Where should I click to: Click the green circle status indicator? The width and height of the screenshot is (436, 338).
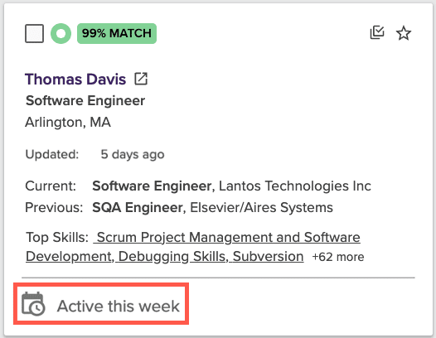click(61, 33)
